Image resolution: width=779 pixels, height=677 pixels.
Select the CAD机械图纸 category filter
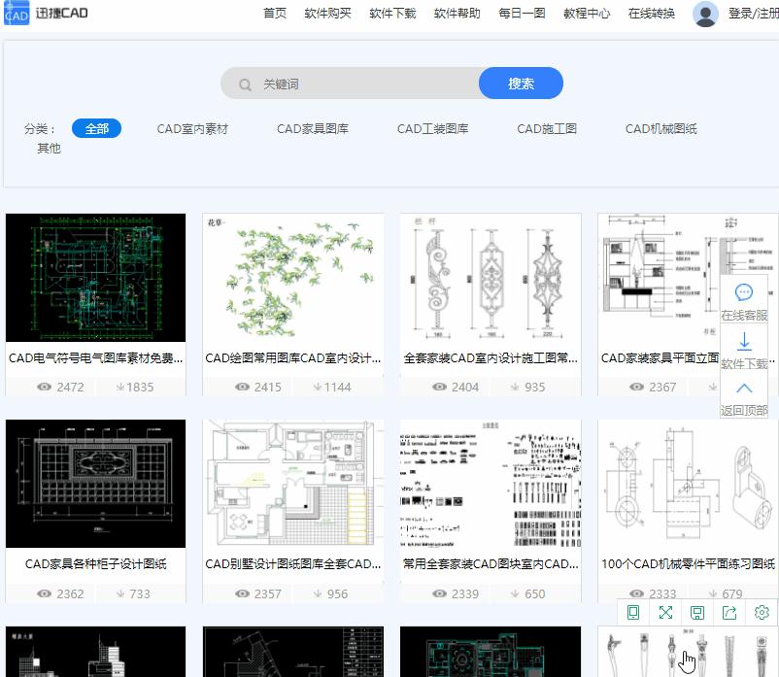660,127
